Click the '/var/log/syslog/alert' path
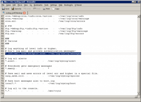 (x=62, y=61)
